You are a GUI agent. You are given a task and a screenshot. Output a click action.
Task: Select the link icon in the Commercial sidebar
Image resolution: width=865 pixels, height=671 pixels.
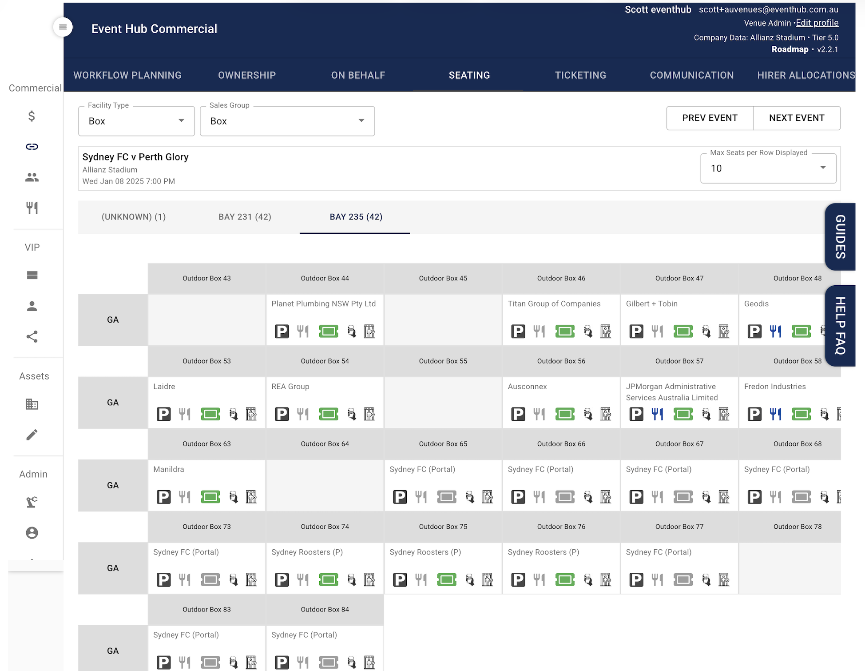click(x=32, y=147)
